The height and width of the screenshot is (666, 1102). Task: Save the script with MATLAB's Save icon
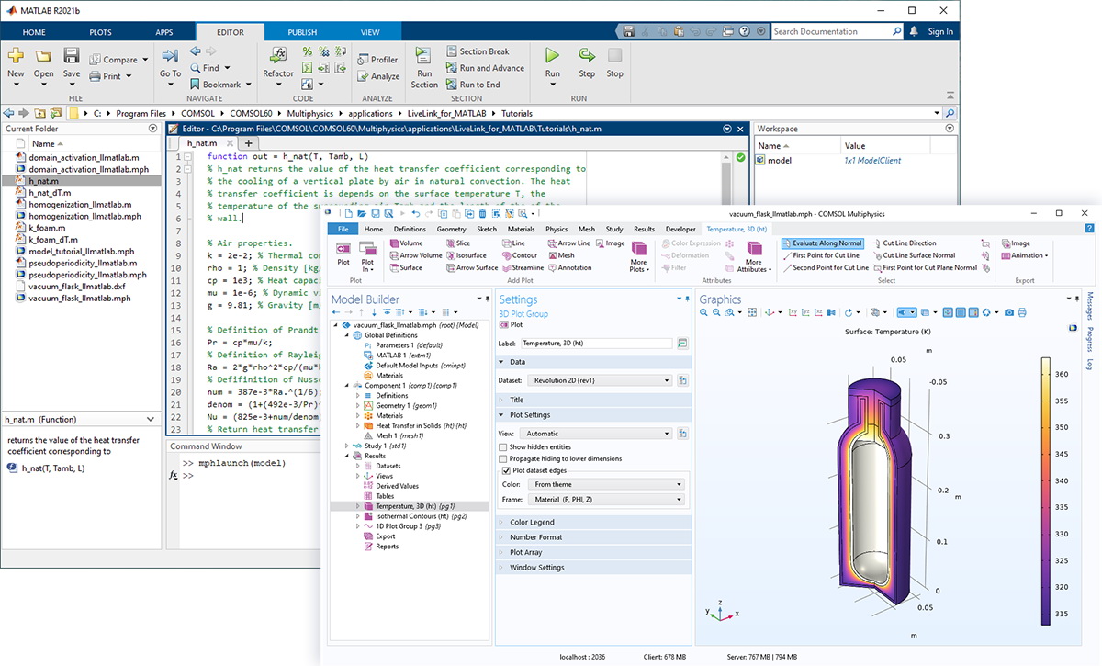71,57
